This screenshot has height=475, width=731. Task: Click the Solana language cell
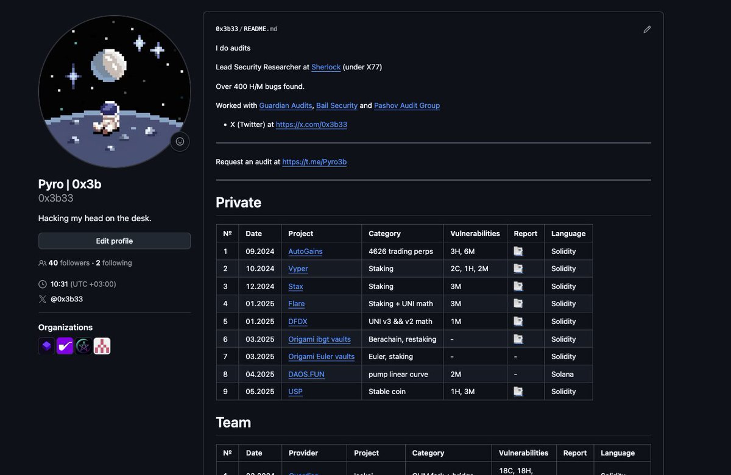(568, 374)
